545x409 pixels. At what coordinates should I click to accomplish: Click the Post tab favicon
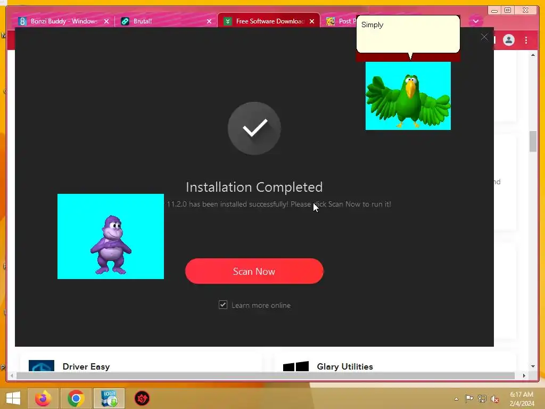[x=330, y=21]
